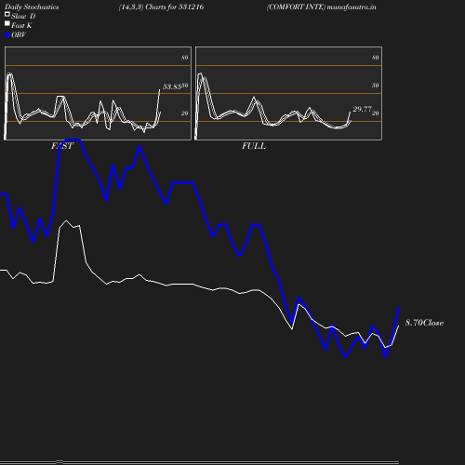This screenshot has height=465, width=465.
Task: Click the 'OBV' legend label
Action: coord(19,35)
